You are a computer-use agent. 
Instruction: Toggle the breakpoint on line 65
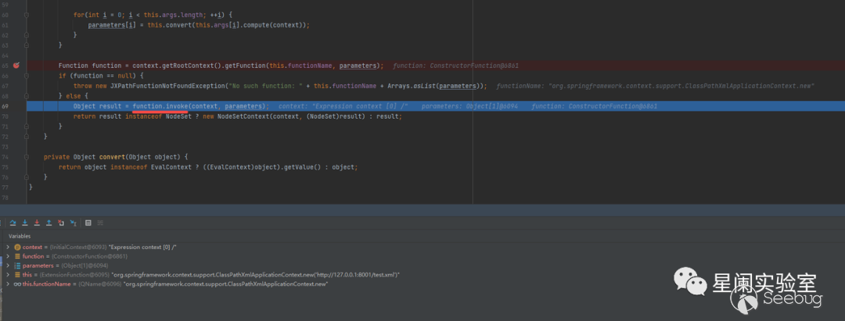click(16, 66)
